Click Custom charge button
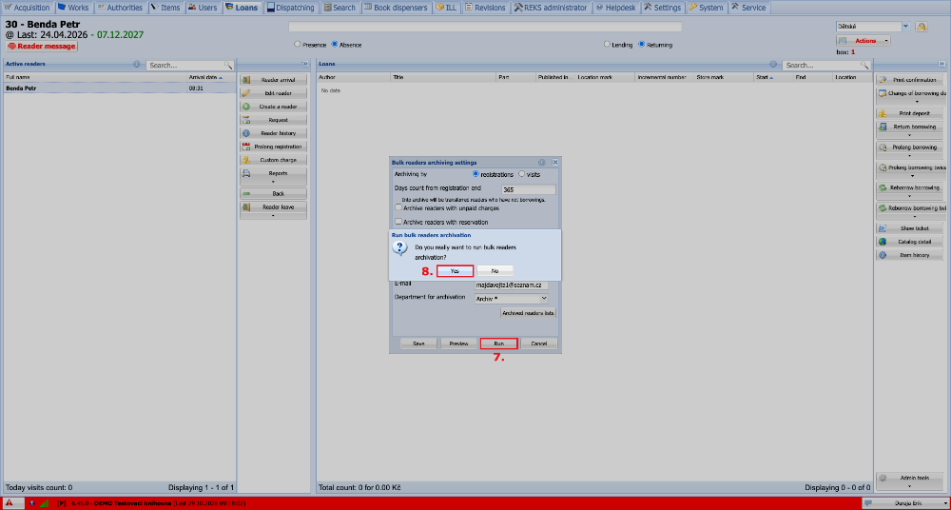This screenshot has width=951, height=510. 273,160
